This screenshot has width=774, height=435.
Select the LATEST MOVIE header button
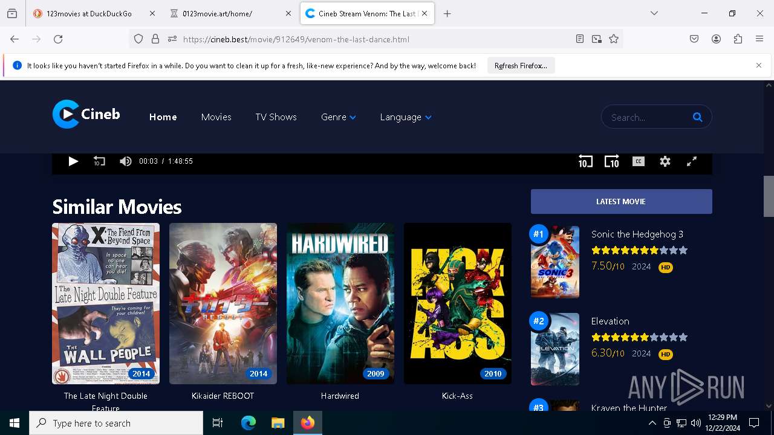621,201
